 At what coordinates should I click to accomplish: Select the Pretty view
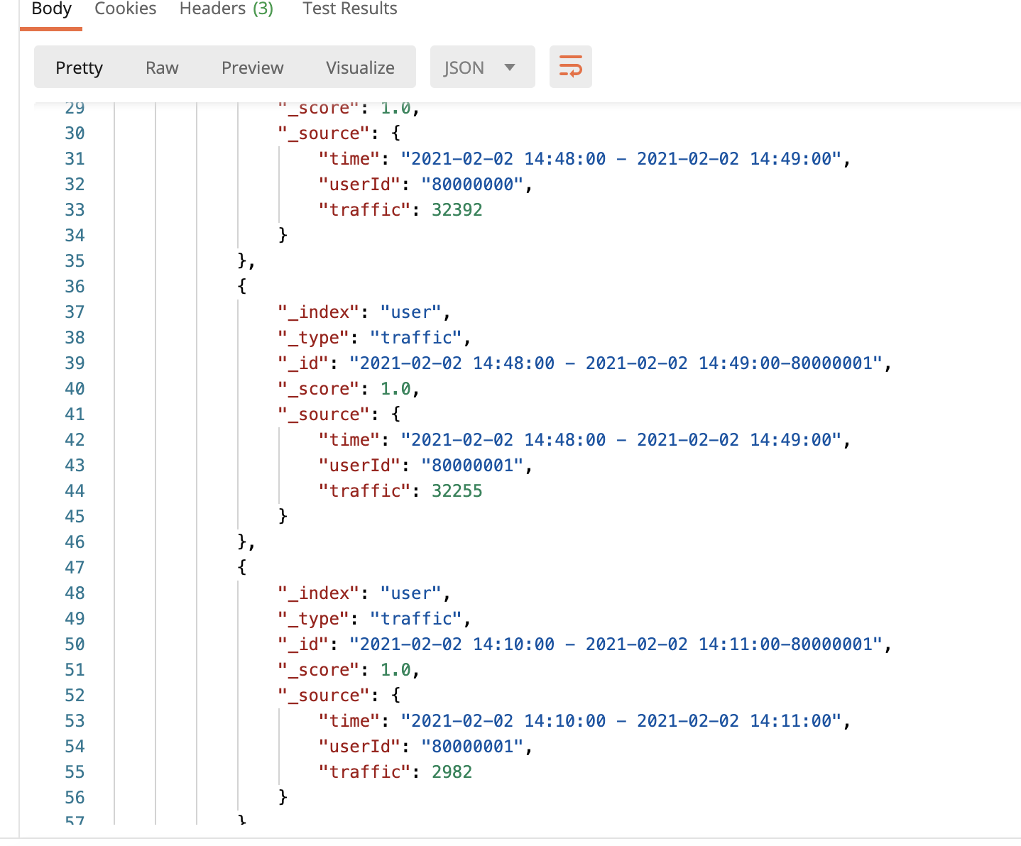point(80,67)
